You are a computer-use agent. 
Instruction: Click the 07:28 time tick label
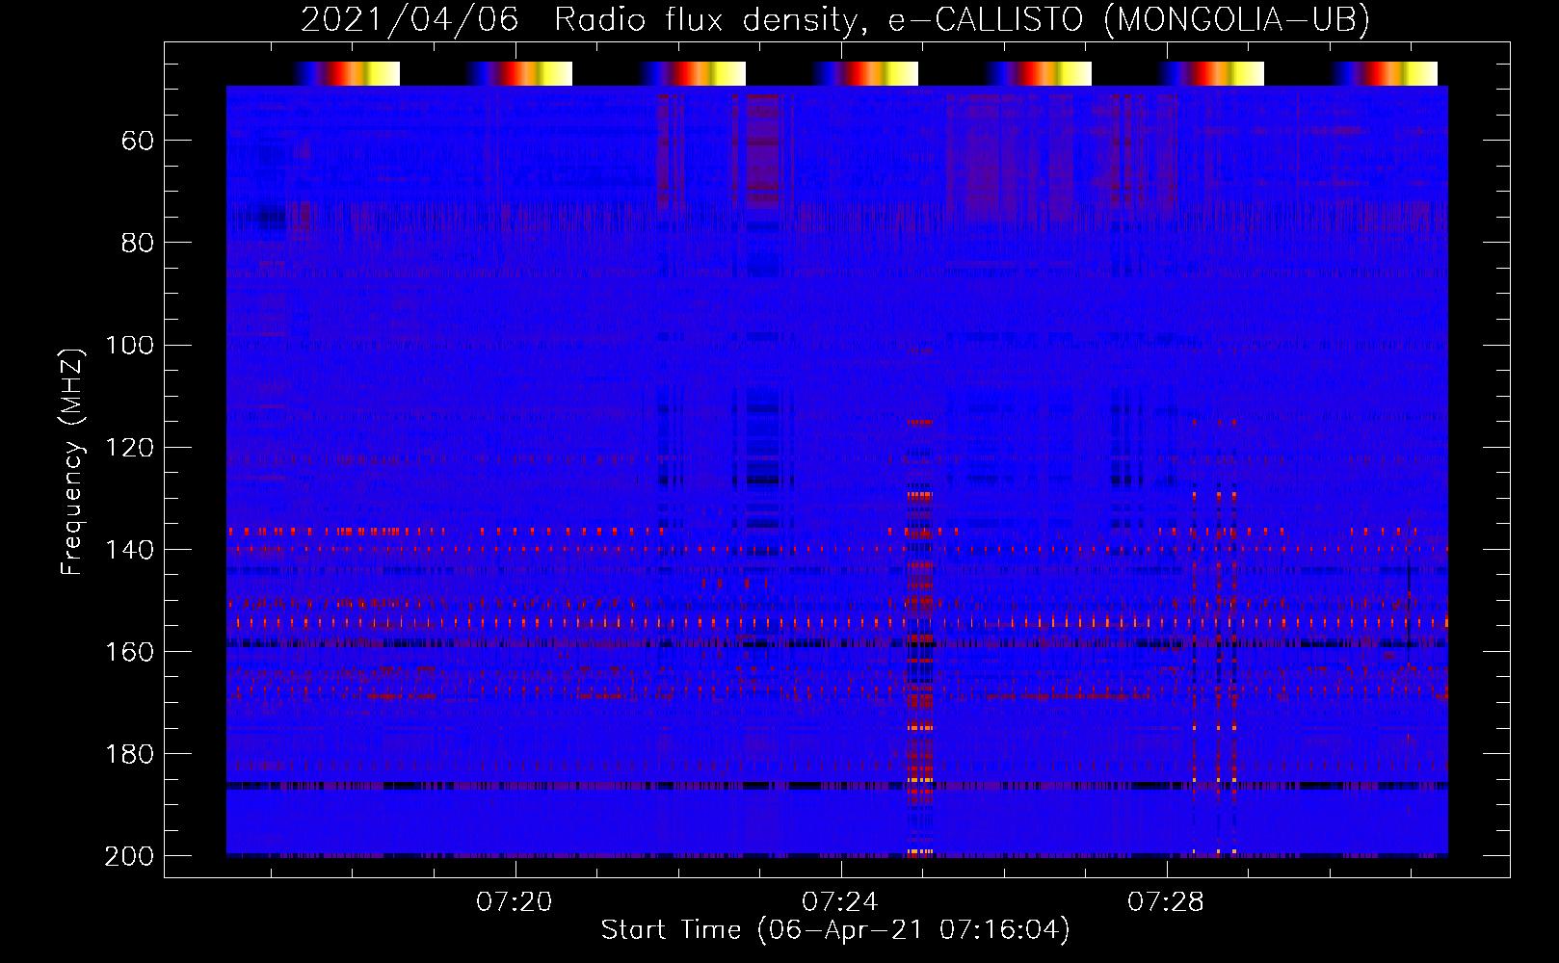point(1166,902)
